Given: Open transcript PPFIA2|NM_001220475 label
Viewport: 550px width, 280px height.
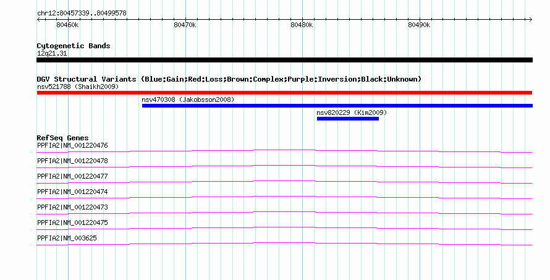Looking at the screenshot, I should tap(72, 223).
